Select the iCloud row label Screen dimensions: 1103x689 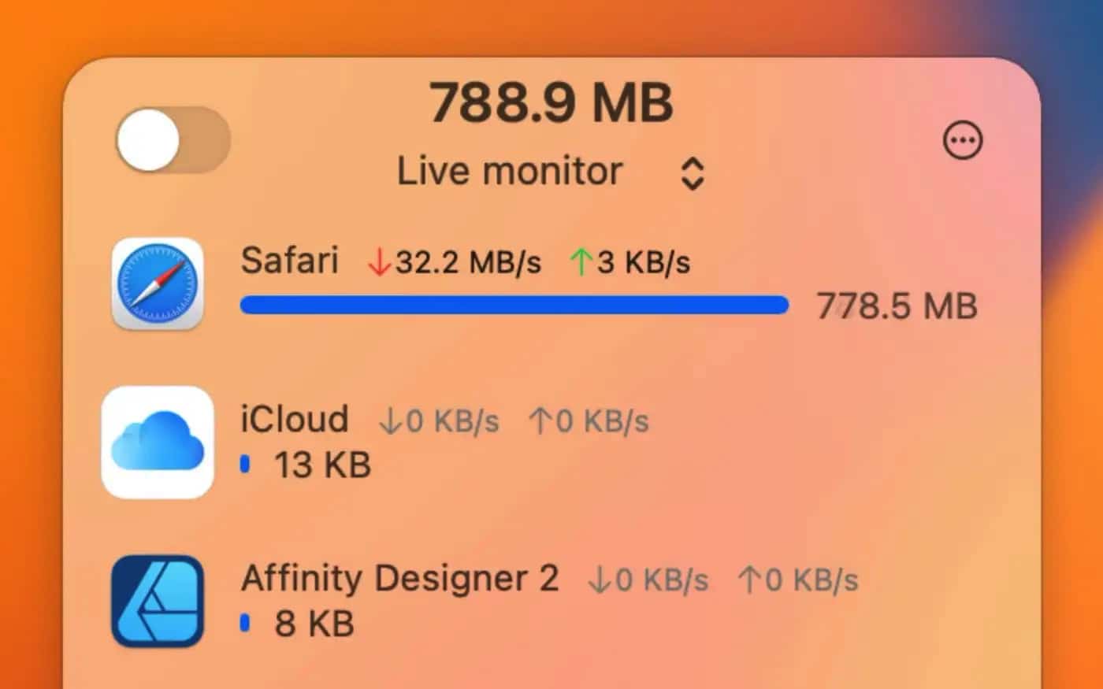295,420
